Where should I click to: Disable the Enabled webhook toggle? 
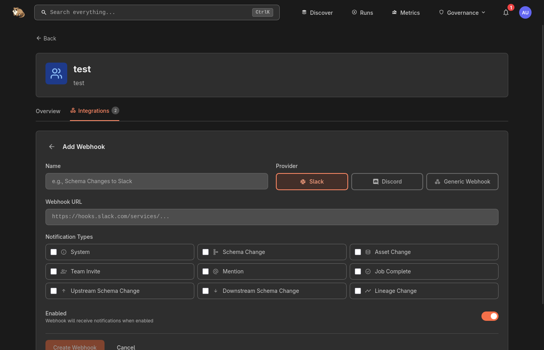(x=490, y=316)
